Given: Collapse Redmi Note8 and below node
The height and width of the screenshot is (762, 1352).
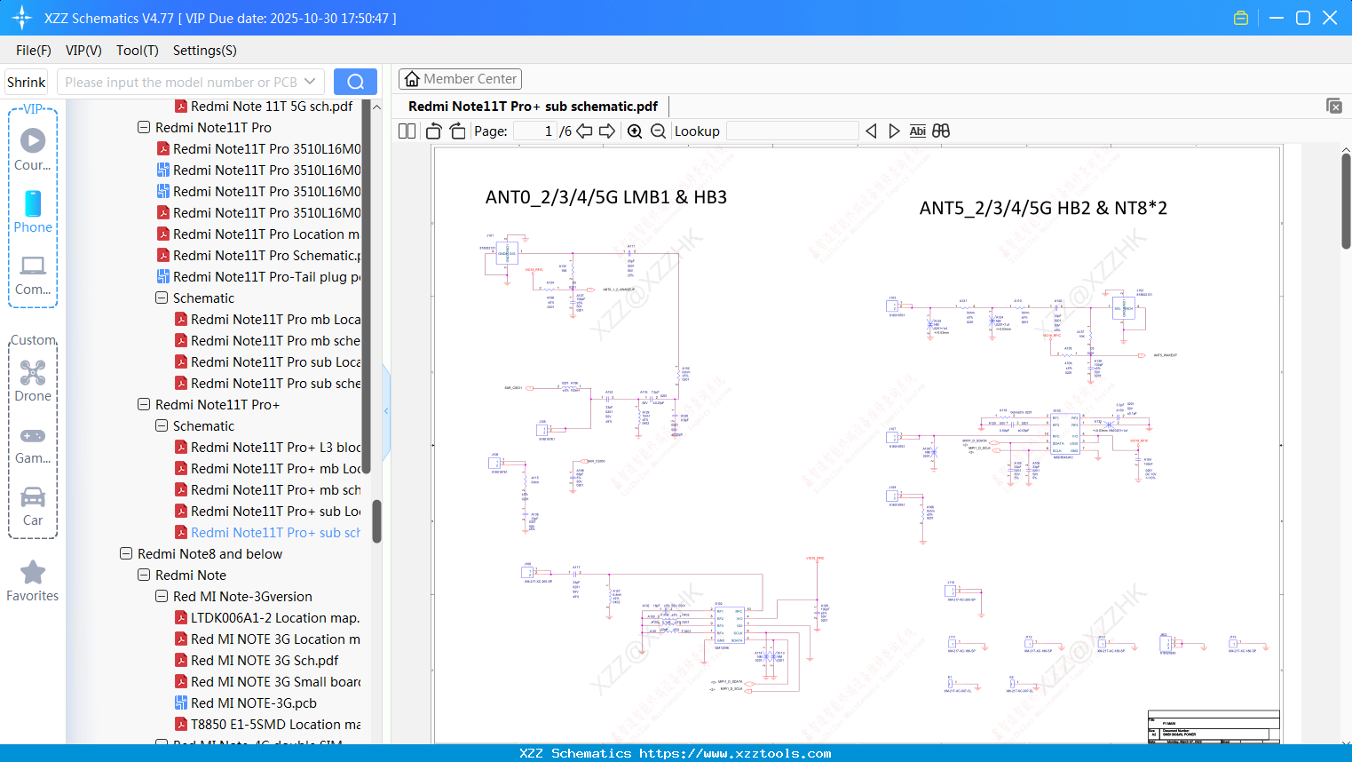Looking at the screenshot, I should 126,554.
